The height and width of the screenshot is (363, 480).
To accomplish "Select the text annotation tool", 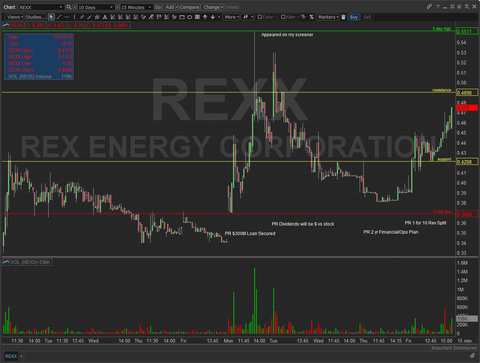I will point(105,17).
